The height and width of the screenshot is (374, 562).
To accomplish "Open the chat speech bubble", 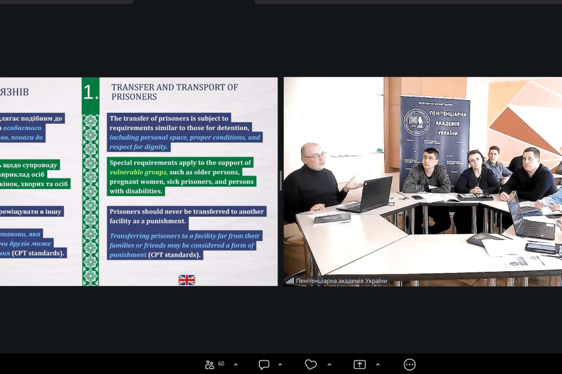I will pyautogui.click(x=264, y=365).
